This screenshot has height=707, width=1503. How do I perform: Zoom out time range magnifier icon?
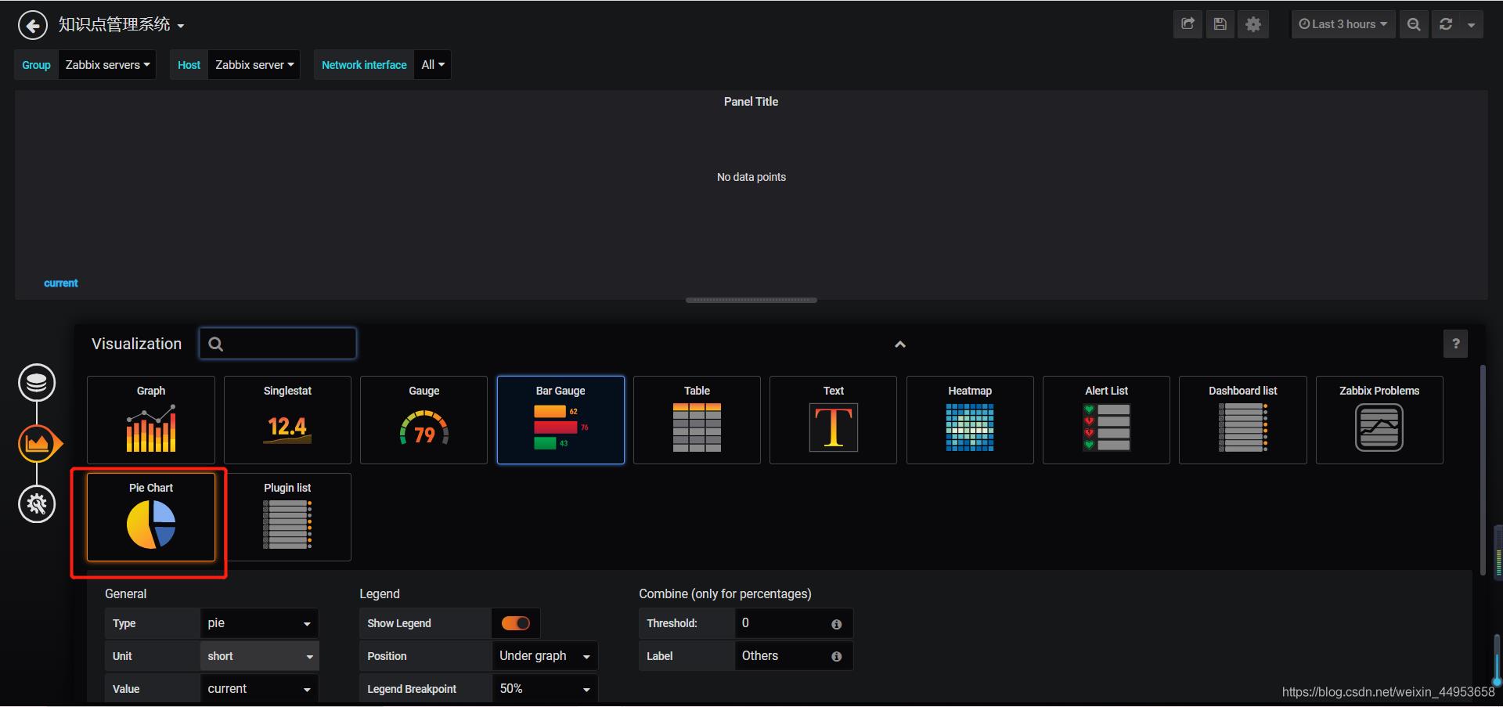click(1414, 24)
